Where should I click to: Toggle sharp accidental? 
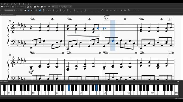click(114, 10)
